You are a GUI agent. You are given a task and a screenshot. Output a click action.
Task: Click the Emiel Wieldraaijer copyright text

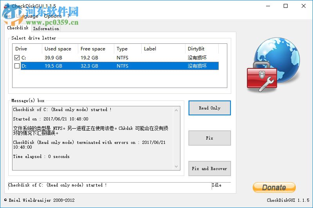[40, 200]
